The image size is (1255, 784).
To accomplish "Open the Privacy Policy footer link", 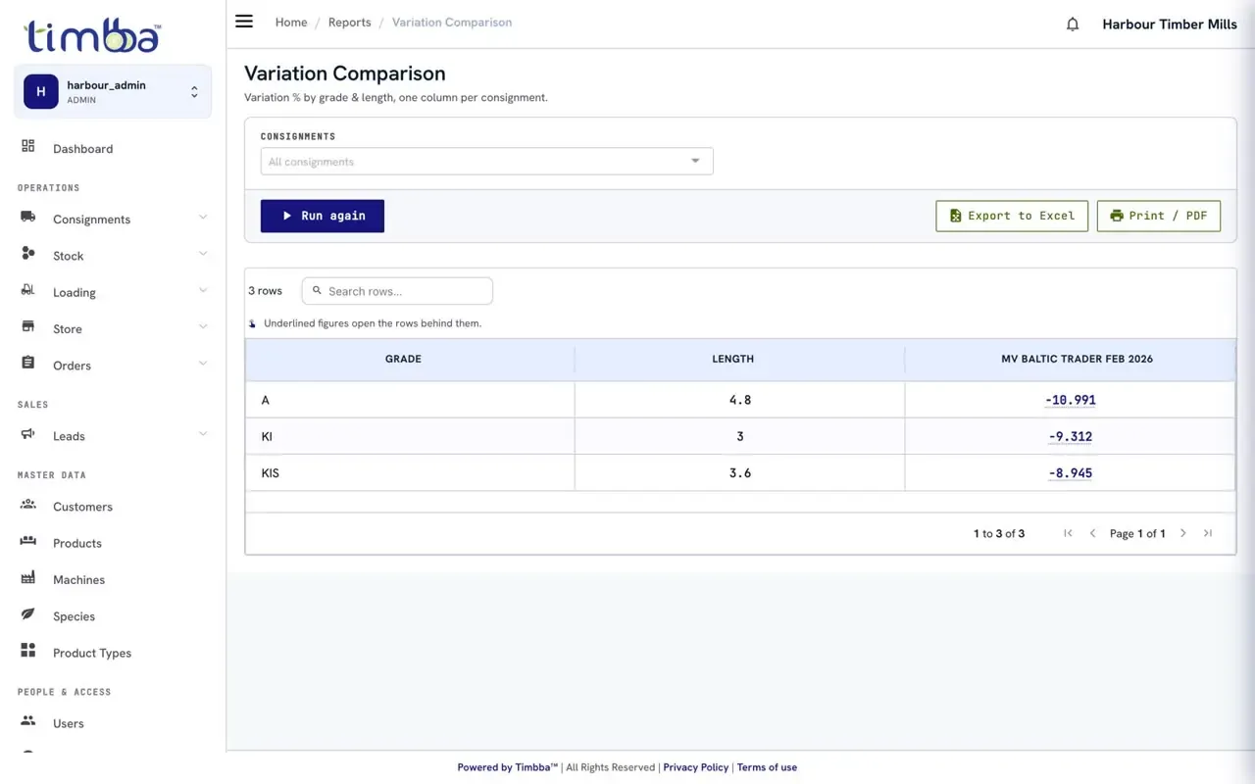I will coord(696,767).
